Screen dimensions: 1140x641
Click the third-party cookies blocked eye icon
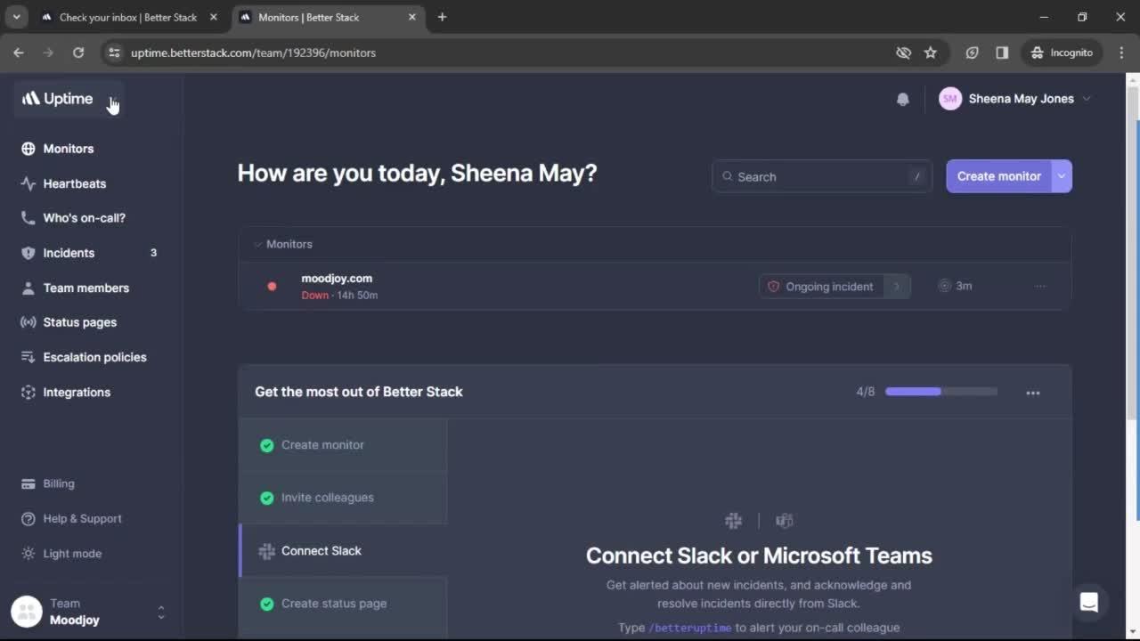click(903, 53)
